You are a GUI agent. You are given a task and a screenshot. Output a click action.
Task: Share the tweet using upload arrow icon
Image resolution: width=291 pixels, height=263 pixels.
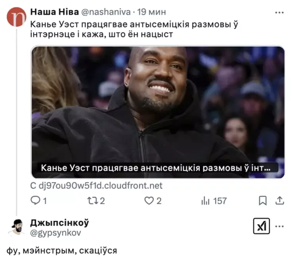[x=280, y=201]
